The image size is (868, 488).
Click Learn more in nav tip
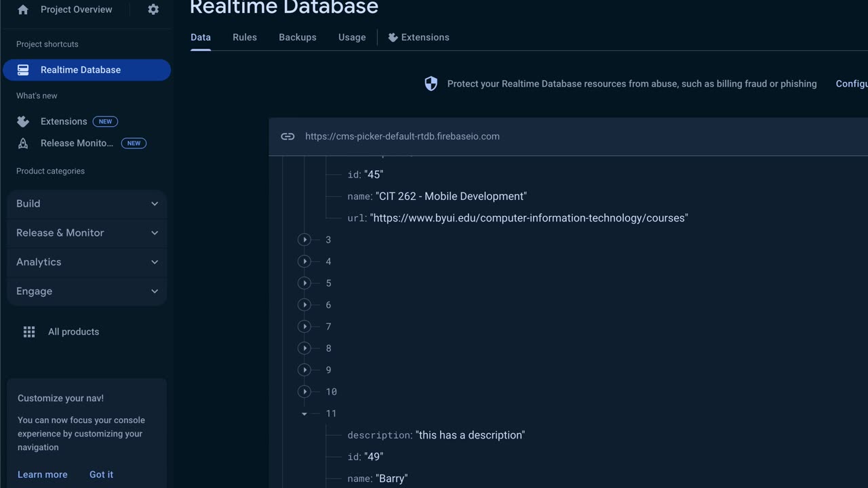pos(43,474)
